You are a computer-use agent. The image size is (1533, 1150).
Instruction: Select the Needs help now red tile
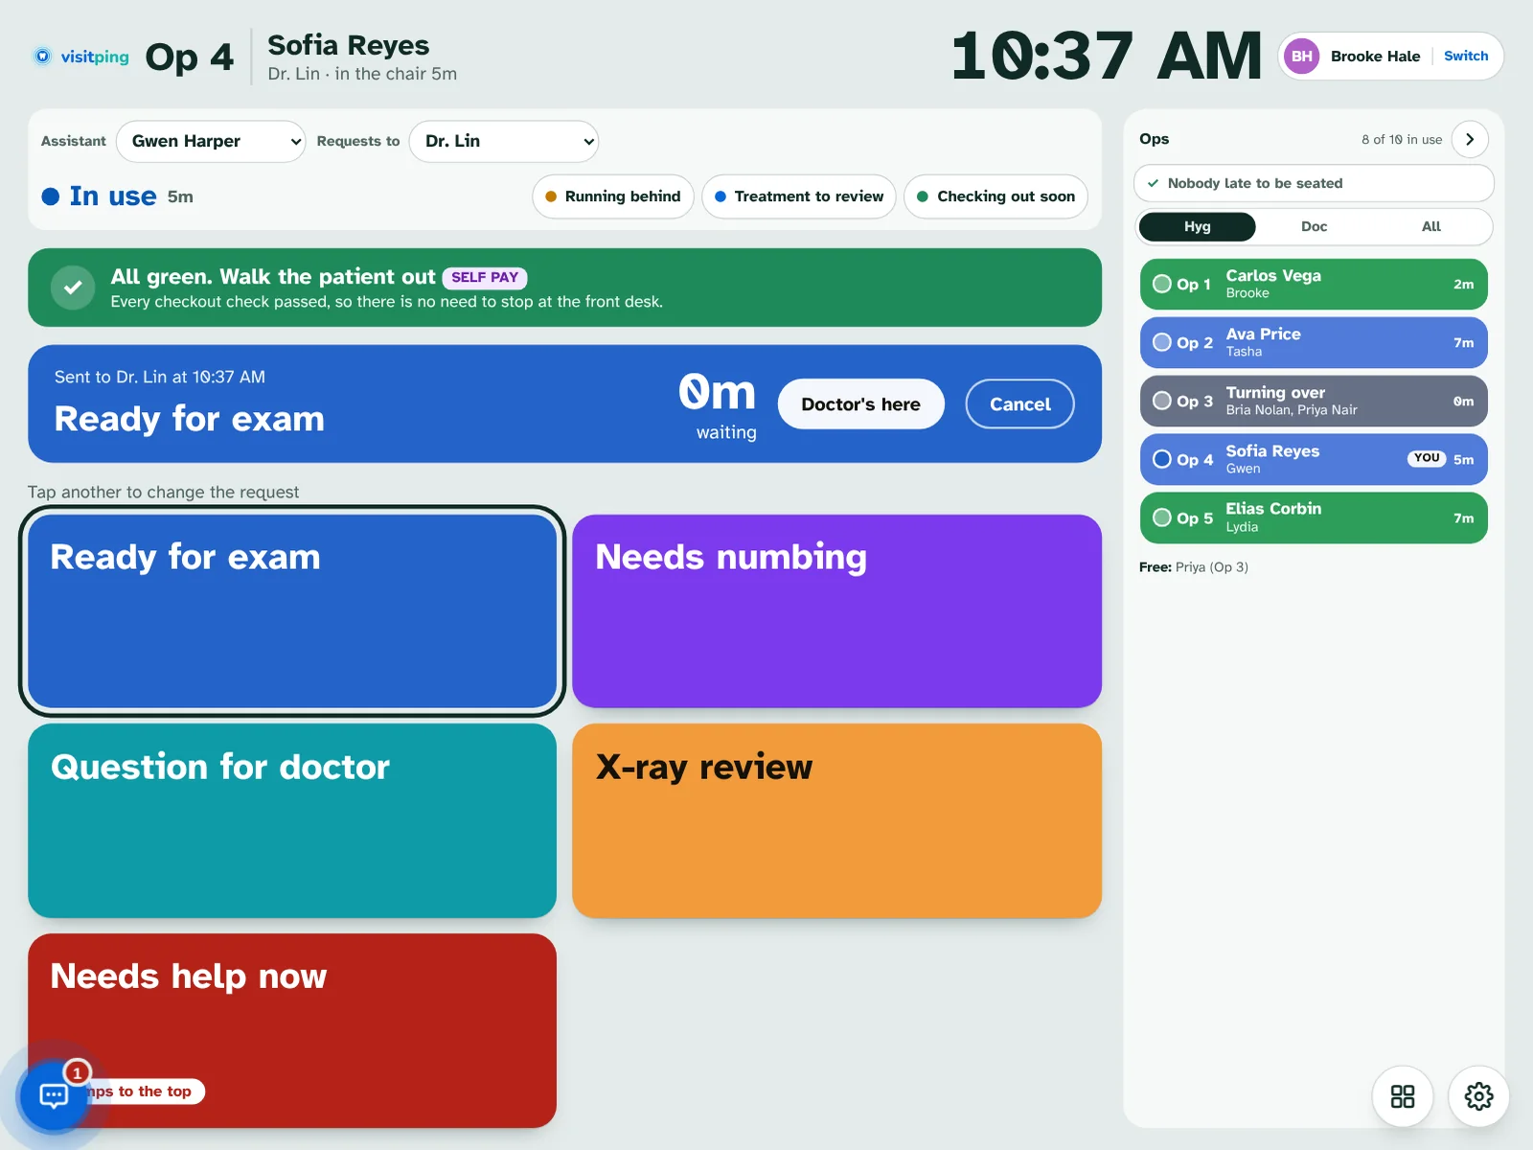pos(292,1030)
